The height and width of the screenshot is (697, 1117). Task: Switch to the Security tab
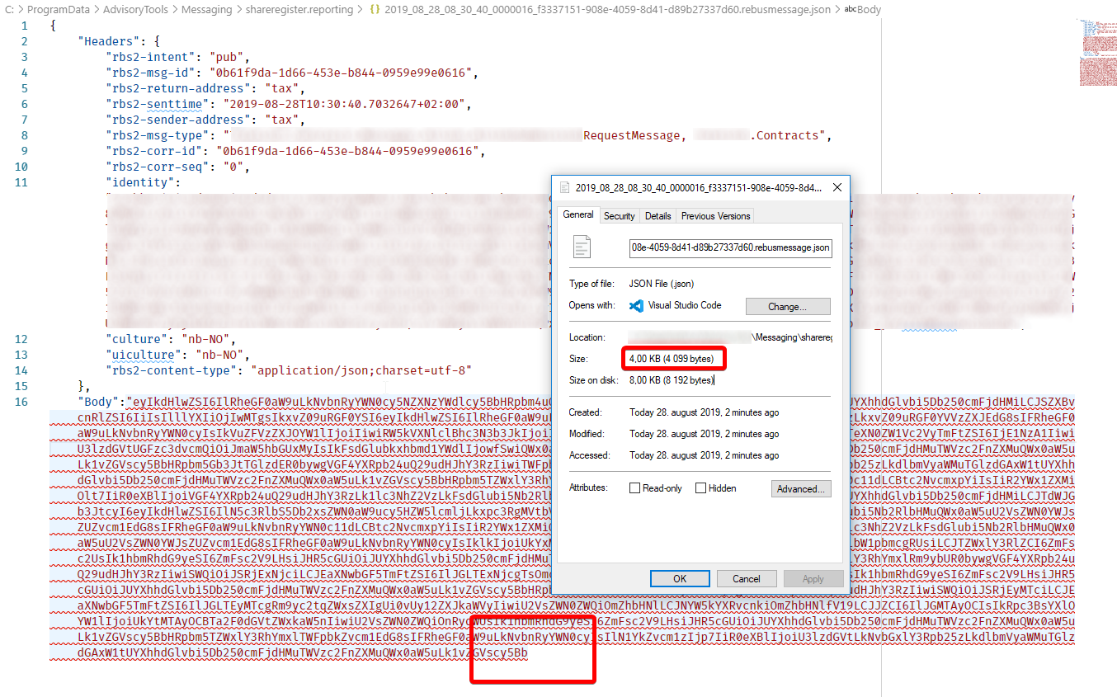click(x=619, y=215)
